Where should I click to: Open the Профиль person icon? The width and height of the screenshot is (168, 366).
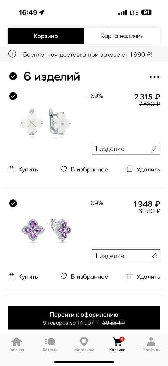coord(151,342)
